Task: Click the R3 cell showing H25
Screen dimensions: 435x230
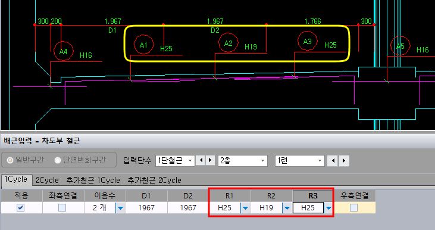Action: [308, 208]
